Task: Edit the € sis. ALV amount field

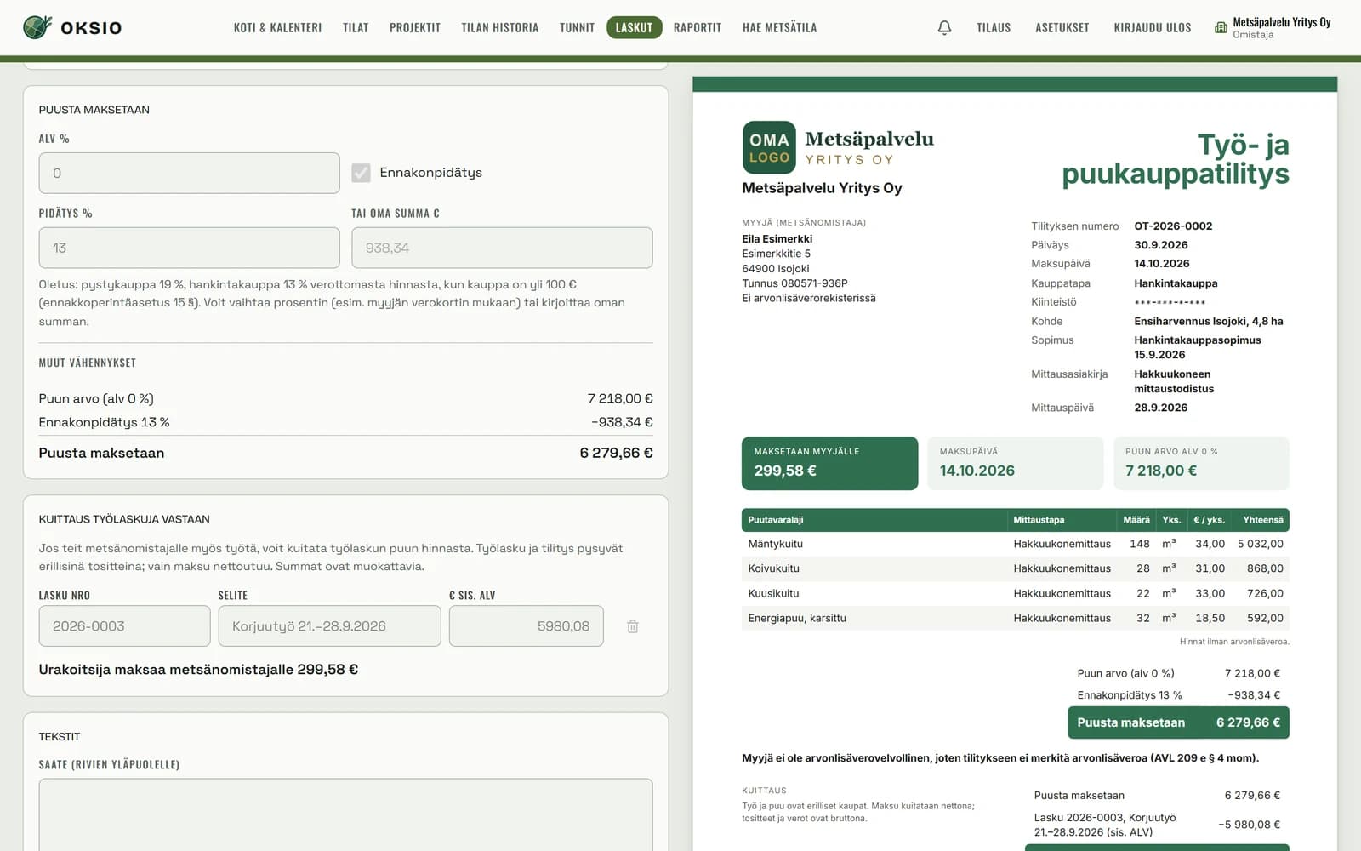Action: 526,625
